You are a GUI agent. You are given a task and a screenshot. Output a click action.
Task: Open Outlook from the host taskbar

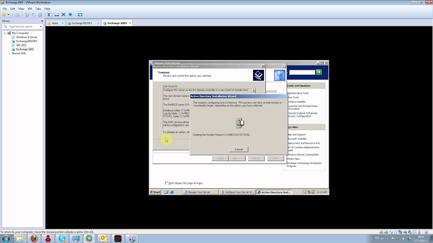104,239
